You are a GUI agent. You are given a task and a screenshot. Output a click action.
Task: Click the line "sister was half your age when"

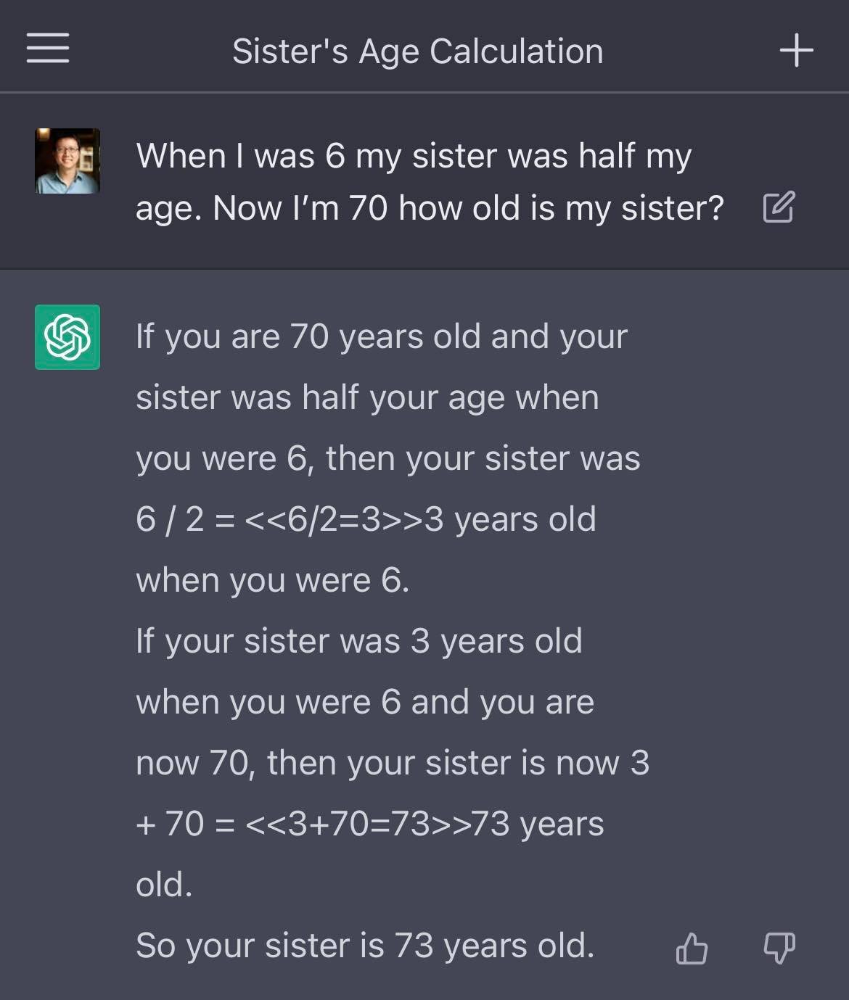367,397
